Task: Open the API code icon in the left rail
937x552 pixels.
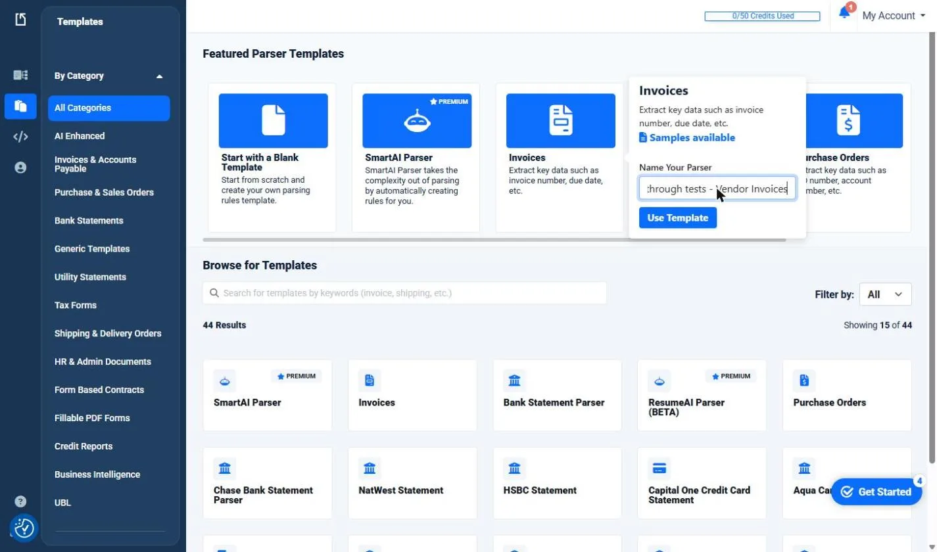Action: [x=20, y=137]
